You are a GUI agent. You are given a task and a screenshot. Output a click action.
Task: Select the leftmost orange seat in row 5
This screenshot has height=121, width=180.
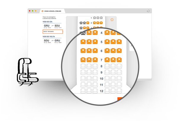tap(83, 42)
